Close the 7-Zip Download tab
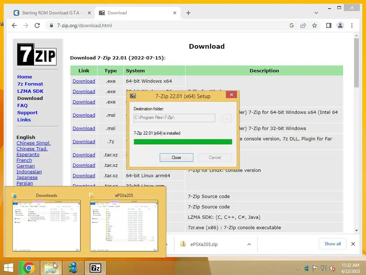Viewport: 366px width, 275px height. pos(175,13)
